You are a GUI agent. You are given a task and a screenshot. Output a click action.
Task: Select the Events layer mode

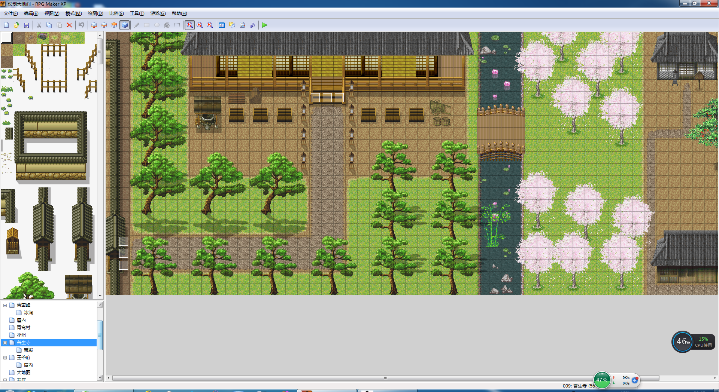[x=125, y=25]
